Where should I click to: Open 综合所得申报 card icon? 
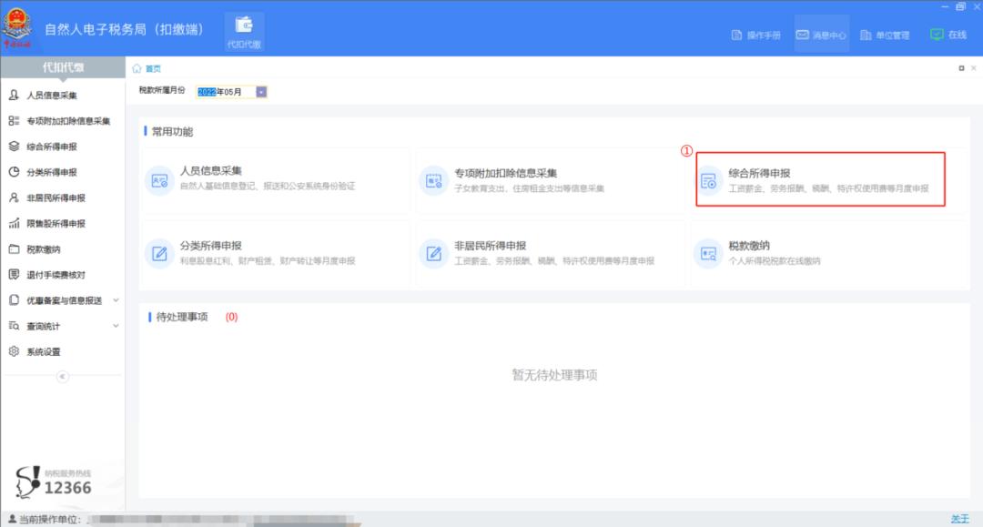pos(709,181)
